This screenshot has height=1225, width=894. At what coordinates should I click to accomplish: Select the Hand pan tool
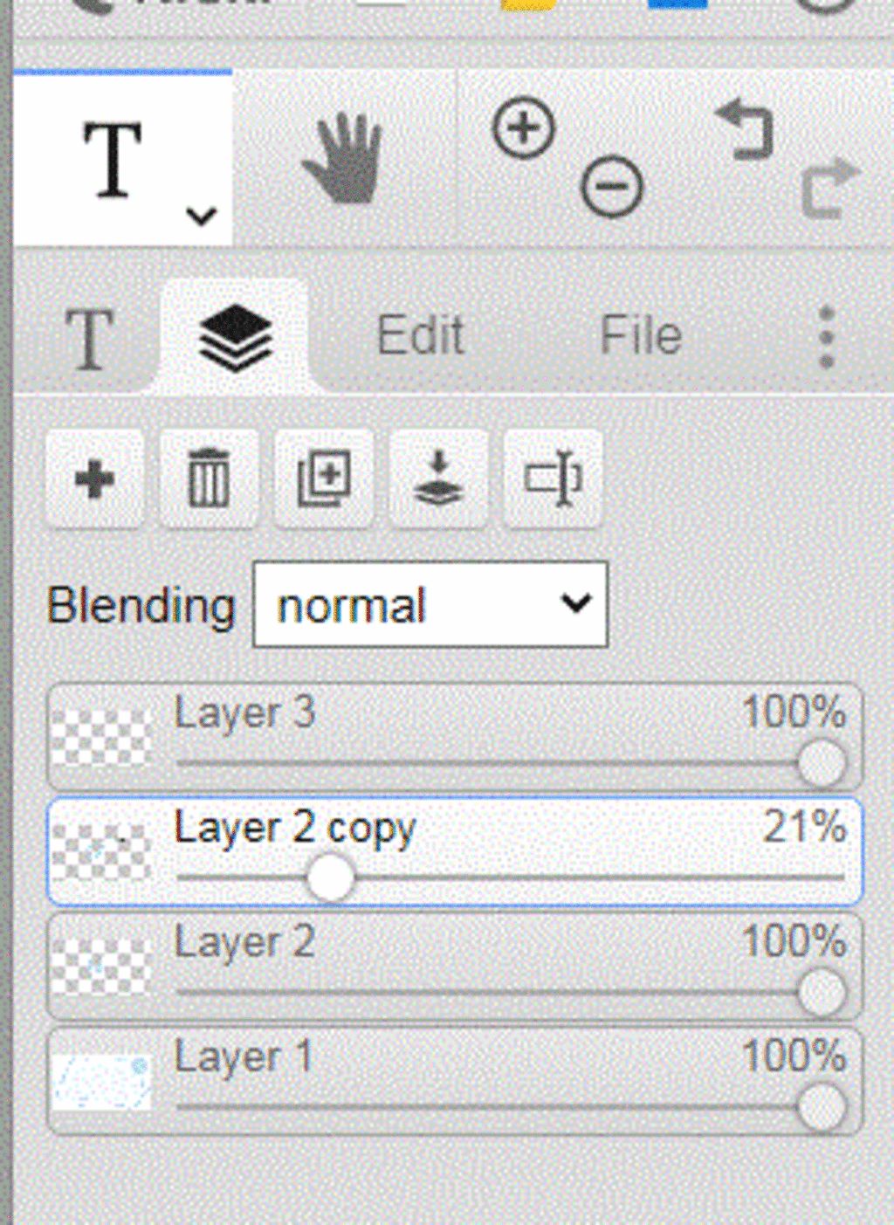pyautogui.click(x=342, y=160)
